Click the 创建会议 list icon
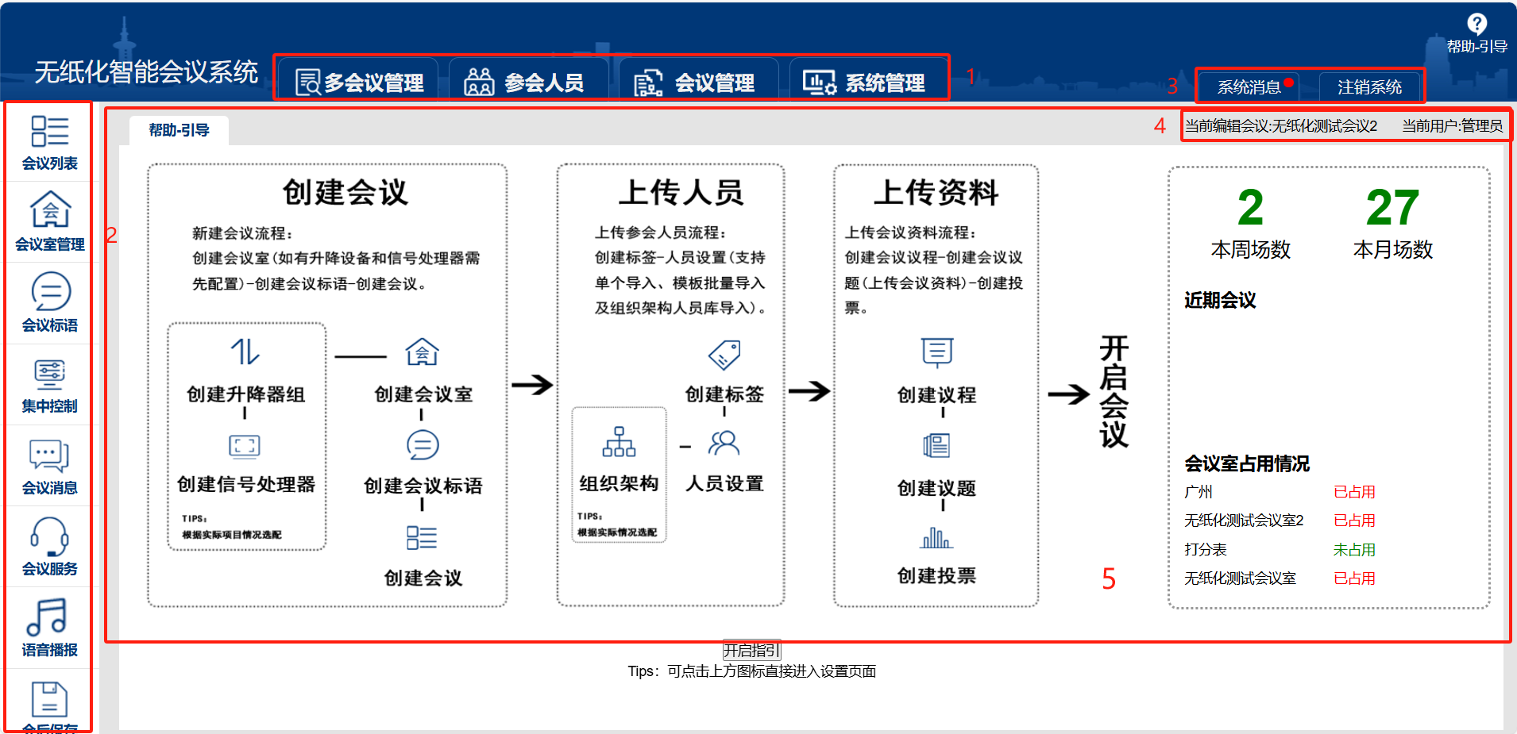 422,538
